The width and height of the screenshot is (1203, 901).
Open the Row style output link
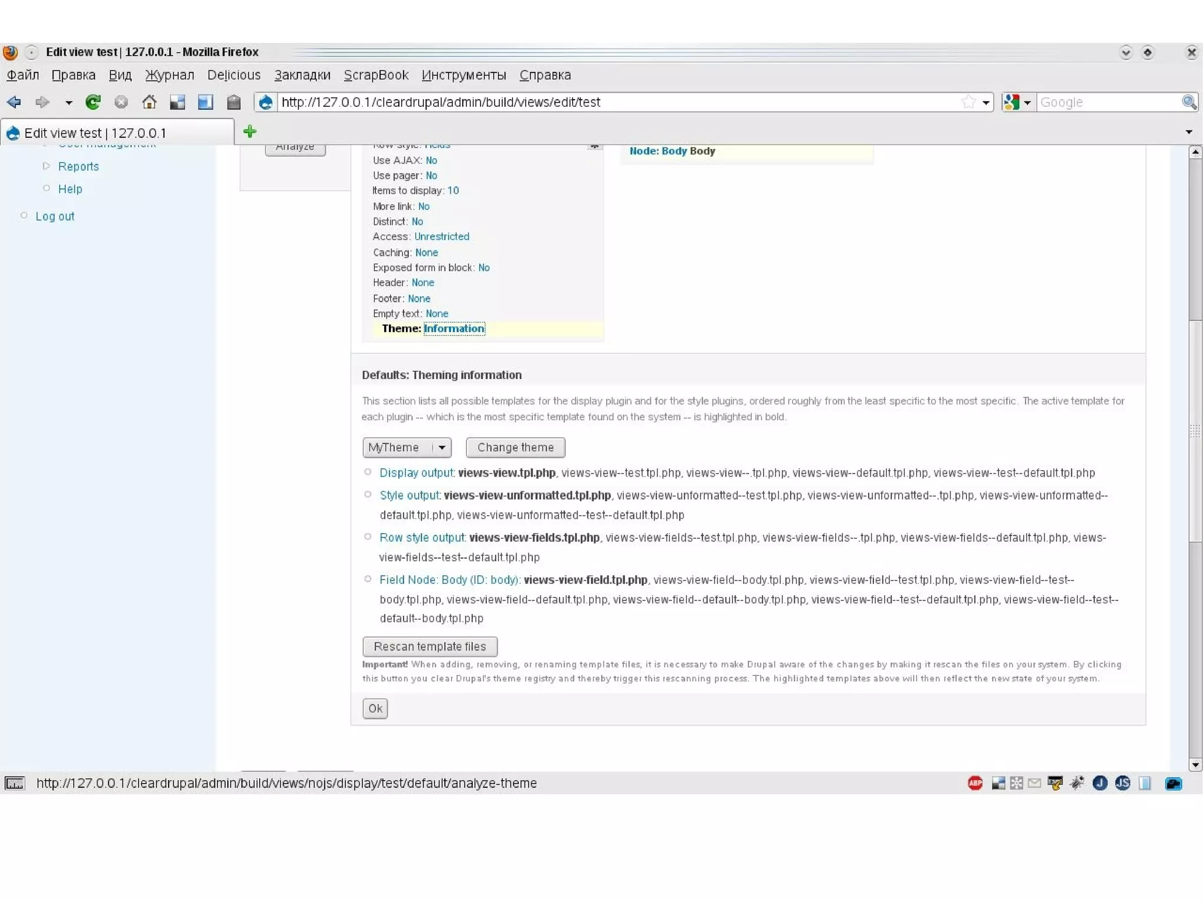[x=422, y=538]
